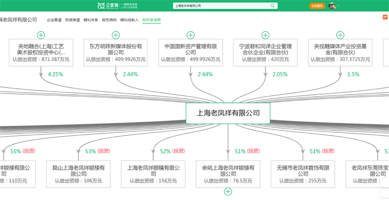Viewport: 389px width, 200px height.
Task: Expand plus above 央视融媒体产业投资基金
Action: (340, 35)
